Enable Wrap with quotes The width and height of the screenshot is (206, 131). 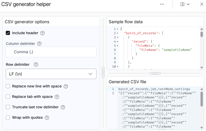(x=8, y=117)
